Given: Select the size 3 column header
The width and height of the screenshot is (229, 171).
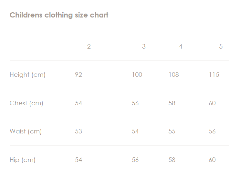Looking at the screenshot, I should pos(144,46).
